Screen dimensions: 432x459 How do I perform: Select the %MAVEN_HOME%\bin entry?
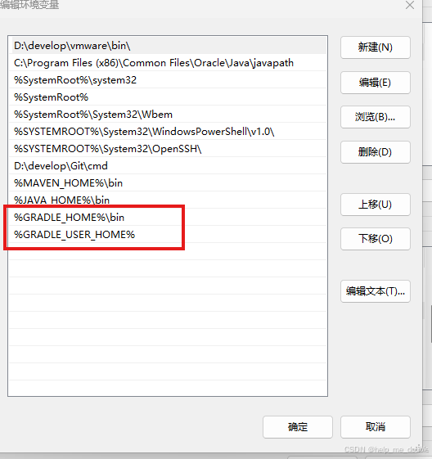pyautogui.click(x=168, y=183)
